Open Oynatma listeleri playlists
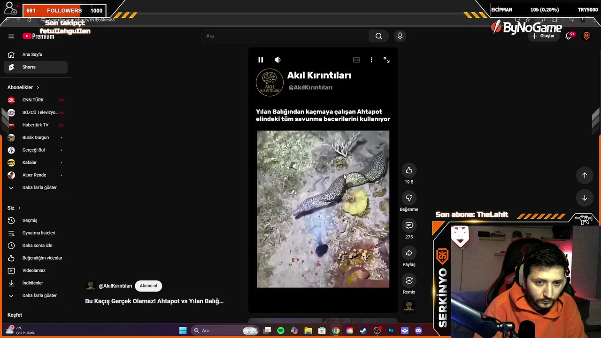This screenshot has height=338, width=601. pos(36,233)
